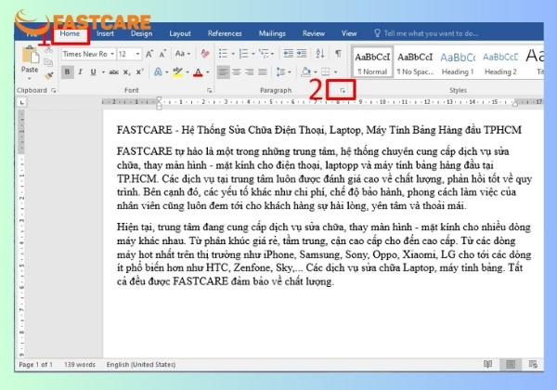The height and width of the screenshot is (390, 557).
Task: Center the paragraph text
Action: tap(236, 72)
